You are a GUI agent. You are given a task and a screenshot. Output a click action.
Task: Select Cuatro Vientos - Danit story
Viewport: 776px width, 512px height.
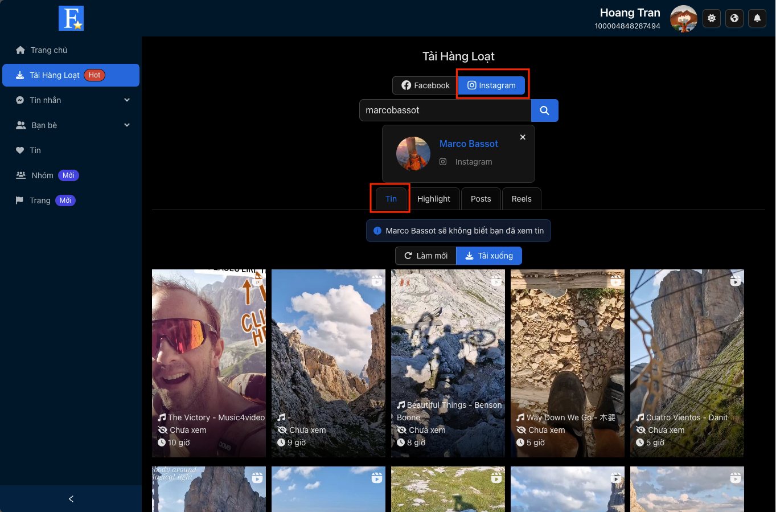click(x=687, y=363)
